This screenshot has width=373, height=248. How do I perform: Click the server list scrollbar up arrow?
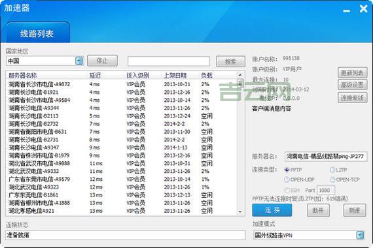(240, 75)
